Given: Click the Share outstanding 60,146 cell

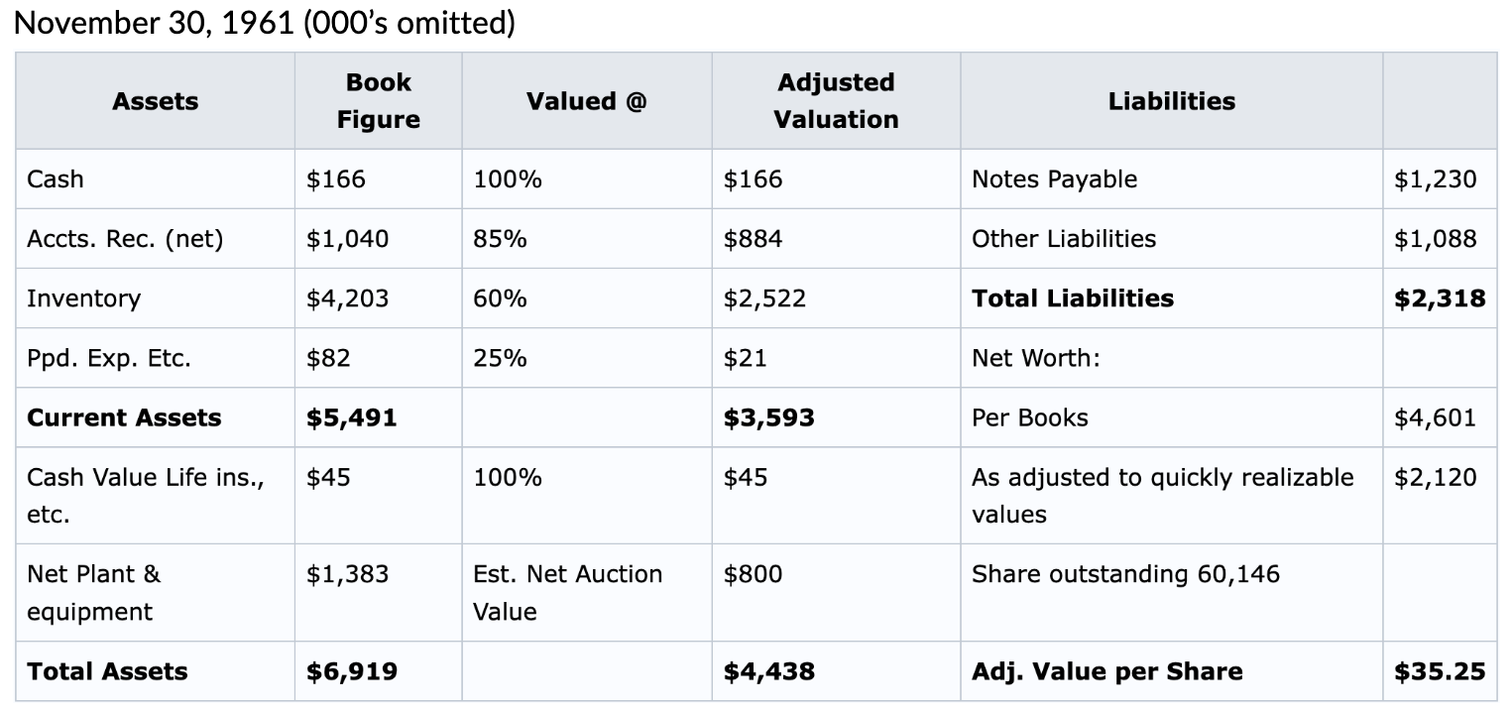Looking at the screenshot, I should point(1125,574).
